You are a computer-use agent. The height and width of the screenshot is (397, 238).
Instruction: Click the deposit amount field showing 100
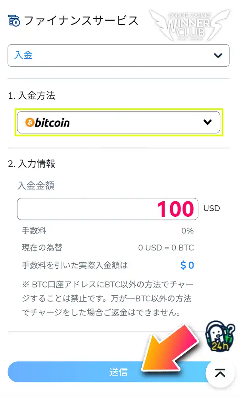point(107,208)
